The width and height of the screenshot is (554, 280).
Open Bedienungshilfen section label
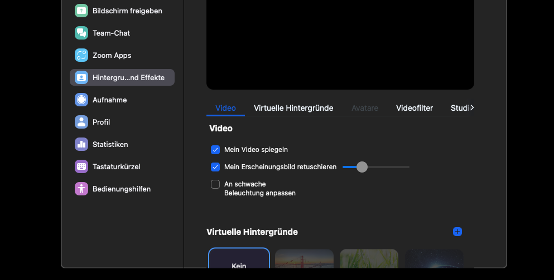pos(122,189)
